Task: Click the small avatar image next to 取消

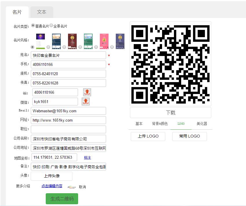Action: [x=72, y=187]
